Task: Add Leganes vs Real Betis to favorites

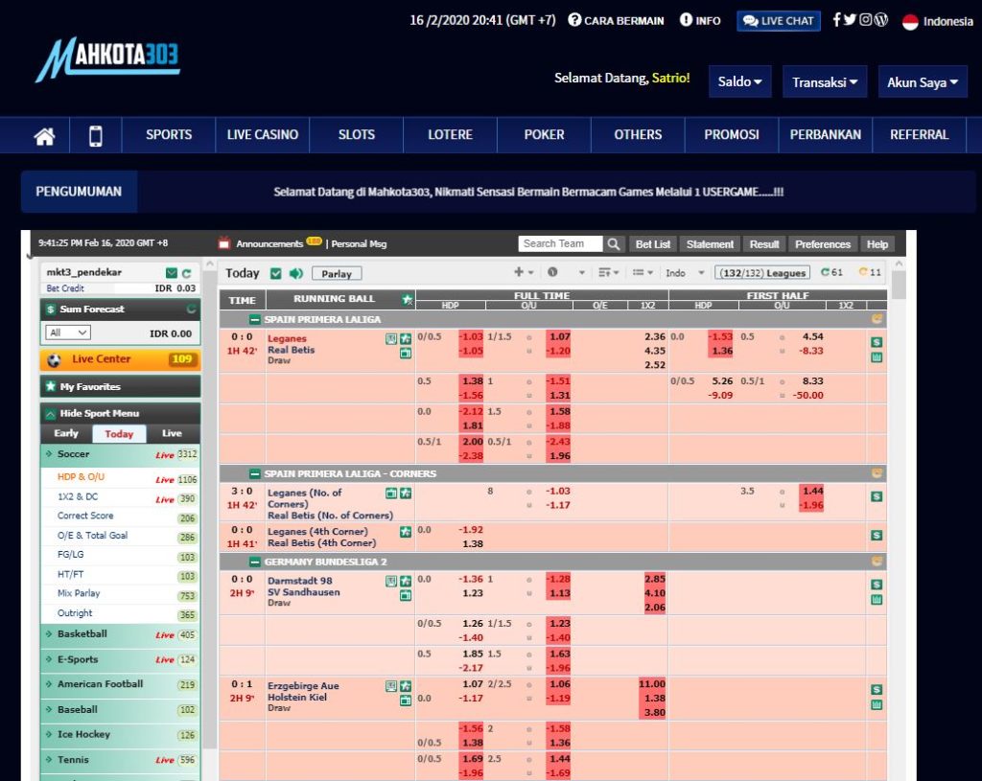Action: click(x=406, y=338)
